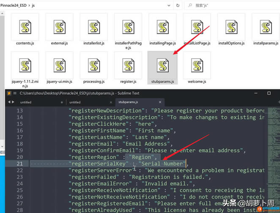Click "registerClickHere" key text
The image size is (280, 213).
99,124
